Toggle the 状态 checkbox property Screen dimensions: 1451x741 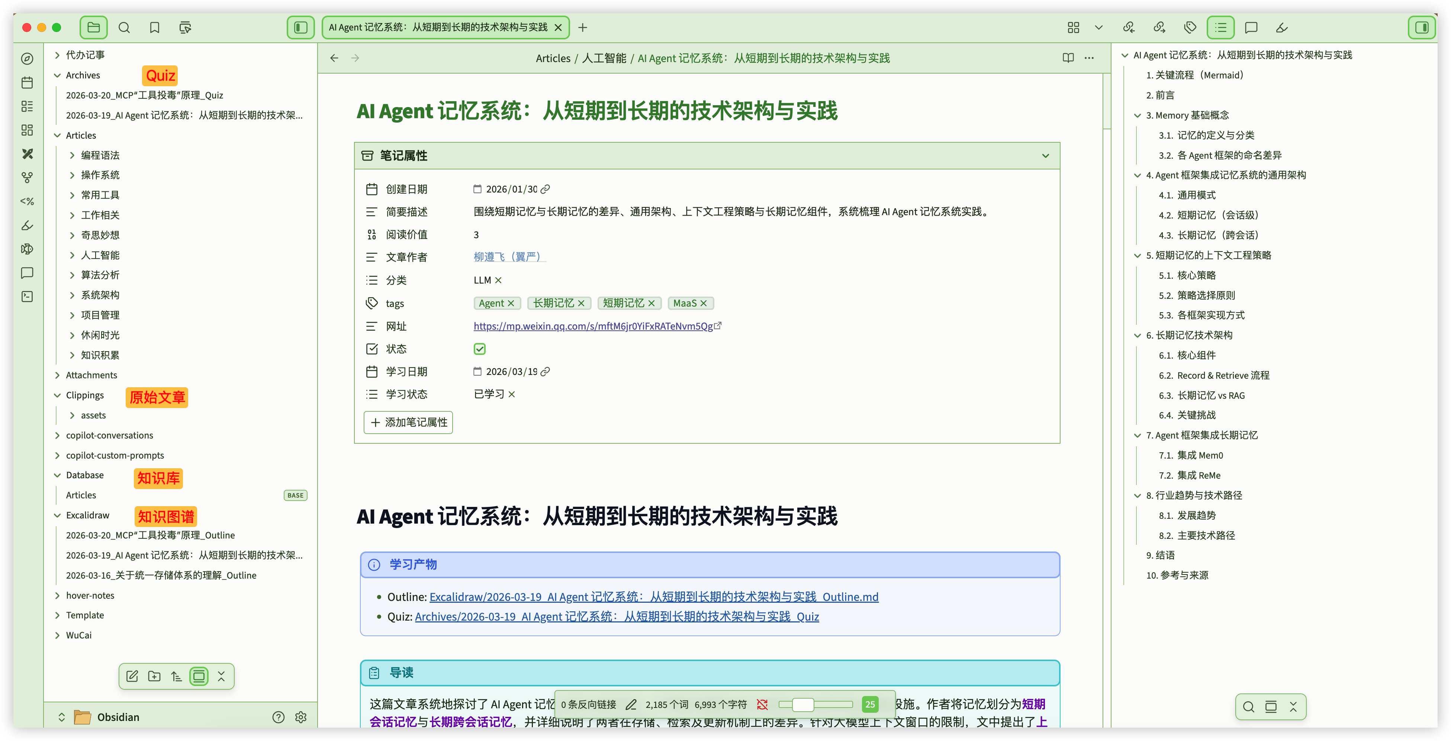pos(479,349)
